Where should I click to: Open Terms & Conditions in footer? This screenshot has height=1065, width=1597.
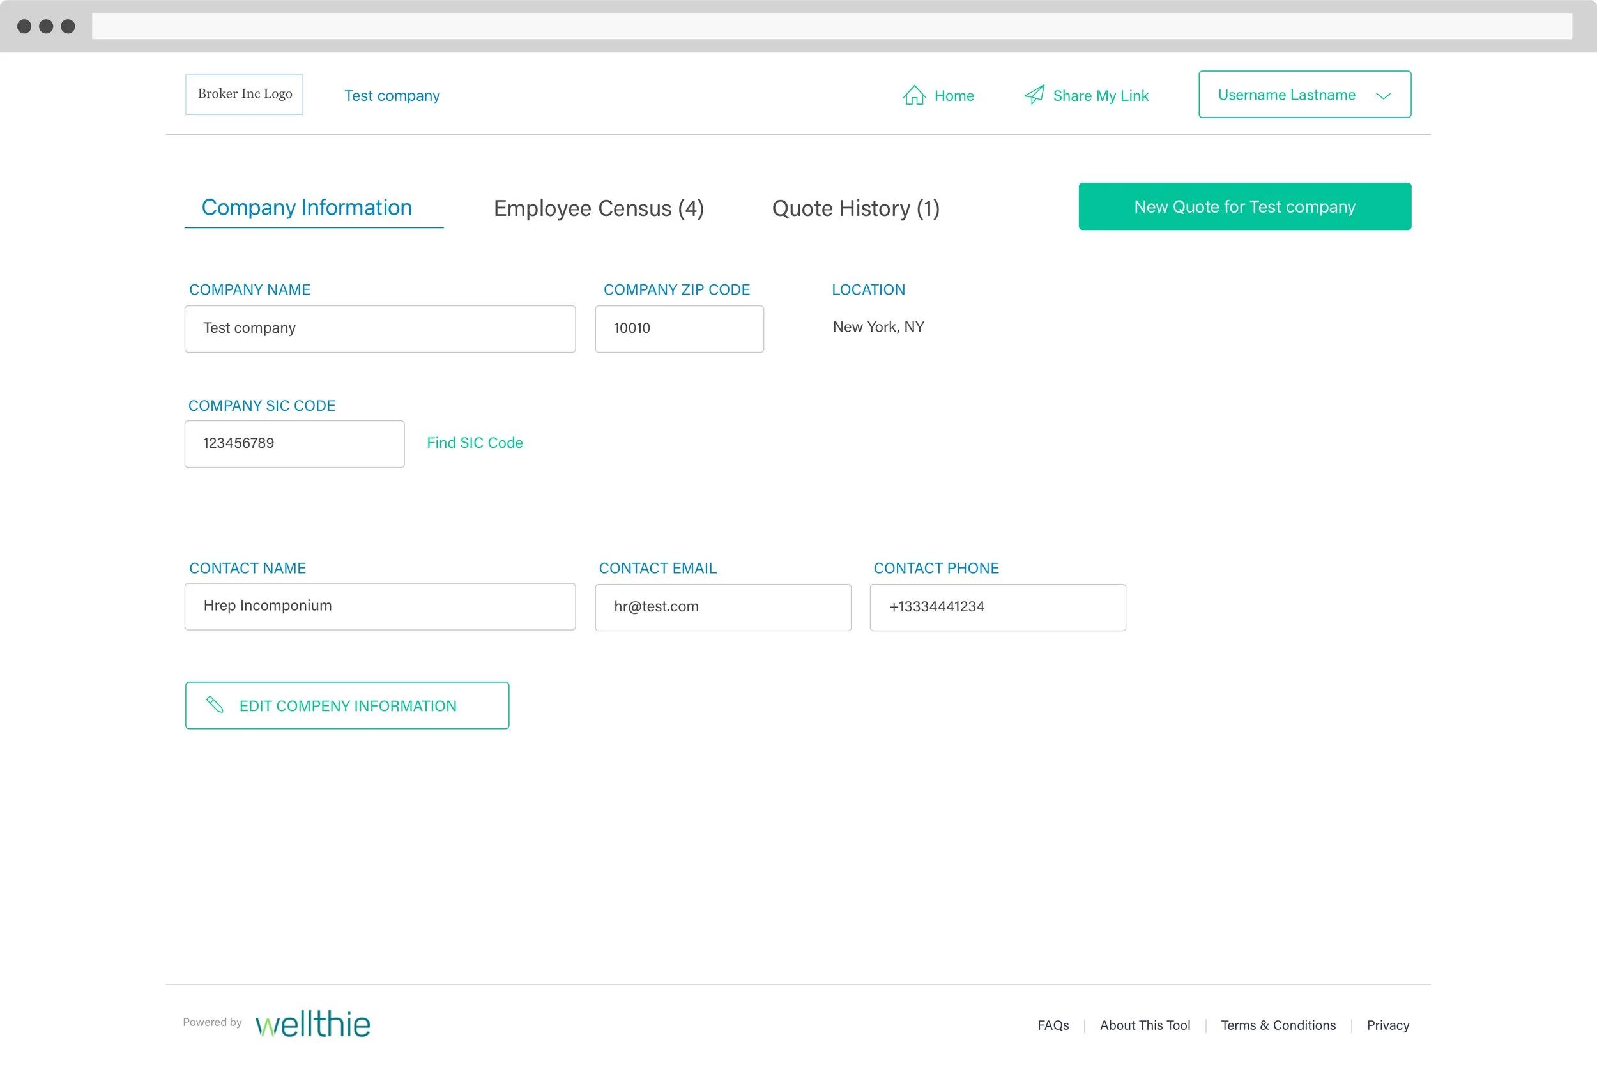tap(1277, 1025)
